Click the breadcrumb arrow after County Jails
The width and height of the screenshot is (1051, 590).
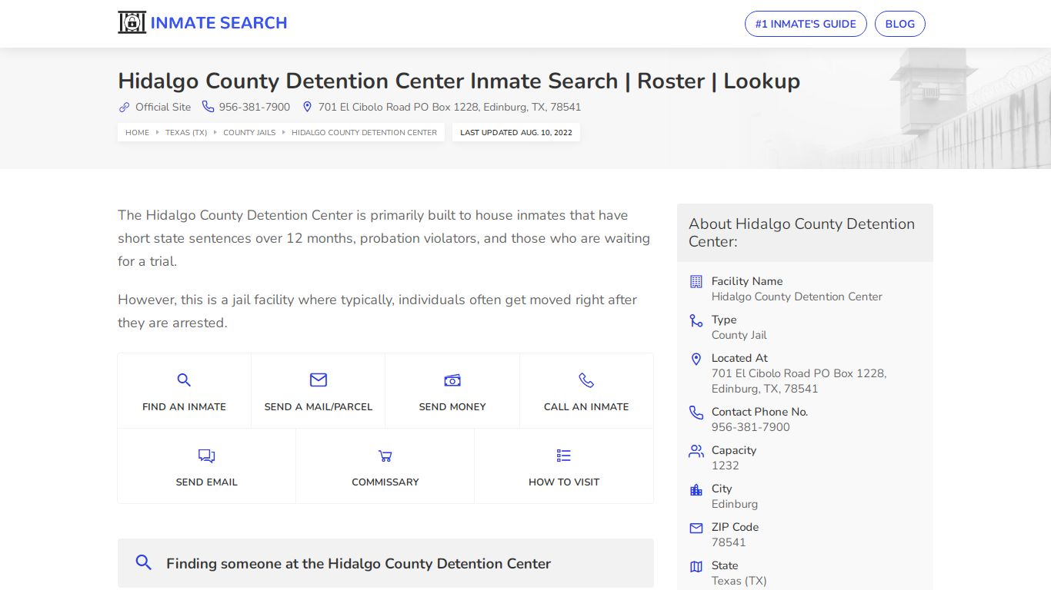(283, 132)
